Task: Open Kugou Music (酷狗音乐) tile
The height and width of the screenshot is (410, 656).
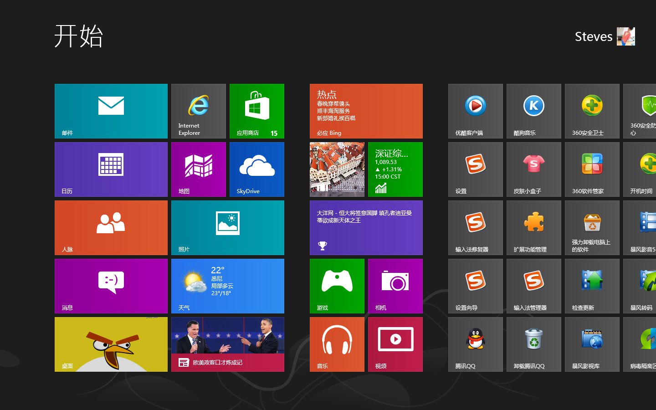Action: [534, 111]
